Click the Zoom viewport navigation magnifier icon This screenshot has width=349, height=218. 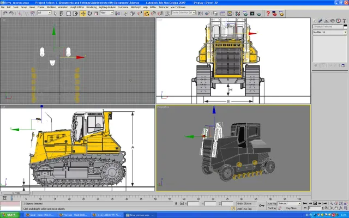coord(331,203)
